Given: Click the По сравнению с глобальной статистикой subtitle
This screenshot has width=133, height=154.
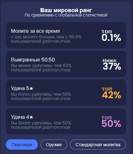Looking at the screenshot, I should point(66,15).
